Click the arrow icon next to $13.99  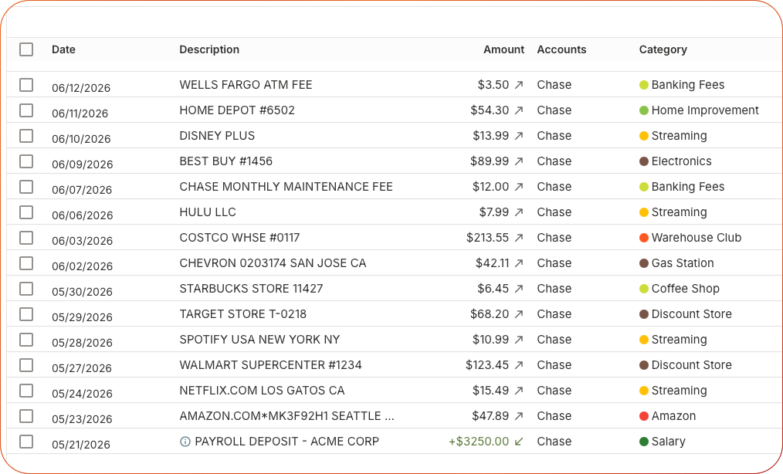point(519,136)
